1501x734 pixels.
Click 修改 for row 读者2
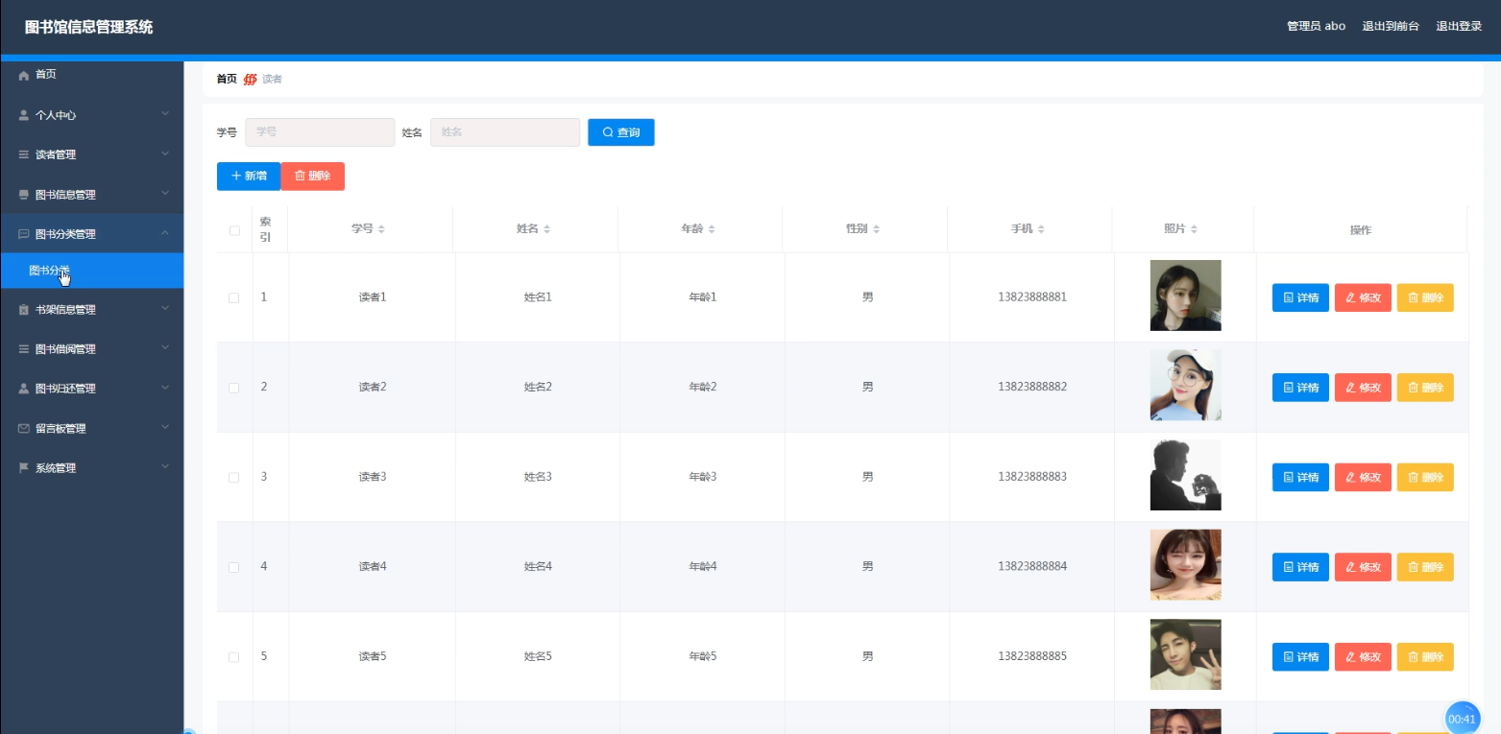click(1363, 388)
